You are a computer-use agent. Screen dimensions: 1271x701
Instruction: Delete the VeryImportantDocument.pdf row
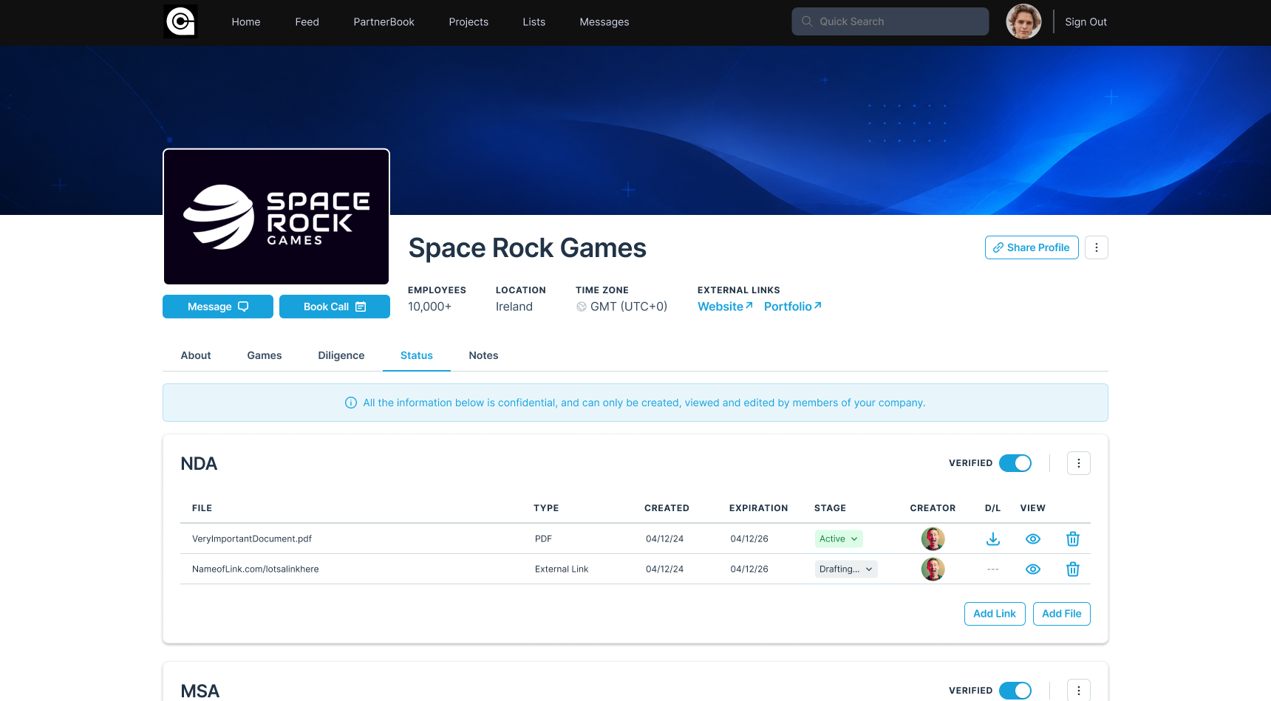coord(1073,539)
